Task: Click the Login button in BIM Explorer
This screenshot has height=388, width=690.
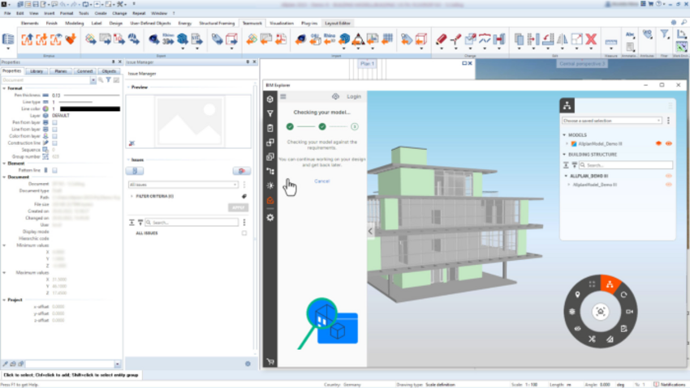Action: click(354, 96)
